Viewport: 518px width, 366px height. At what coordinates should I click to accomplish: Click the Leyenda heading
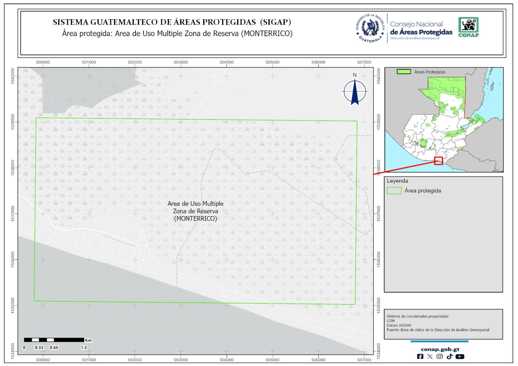(397, 181)
